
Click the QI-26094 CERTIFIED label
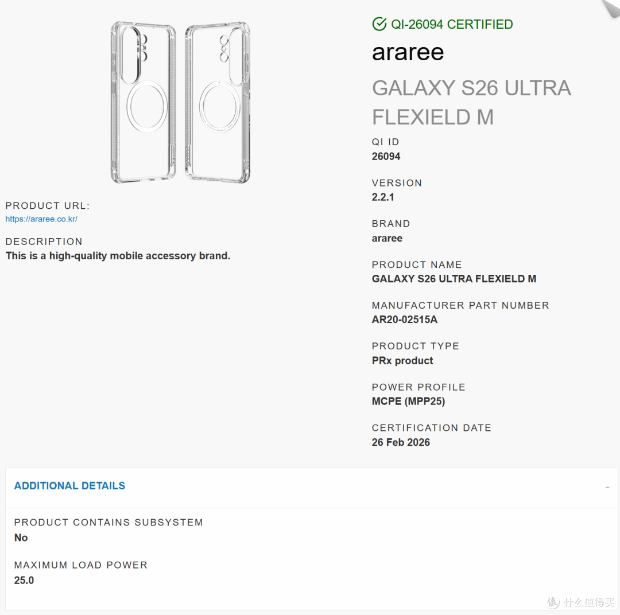pyautogui.click(x=452, y=24)
